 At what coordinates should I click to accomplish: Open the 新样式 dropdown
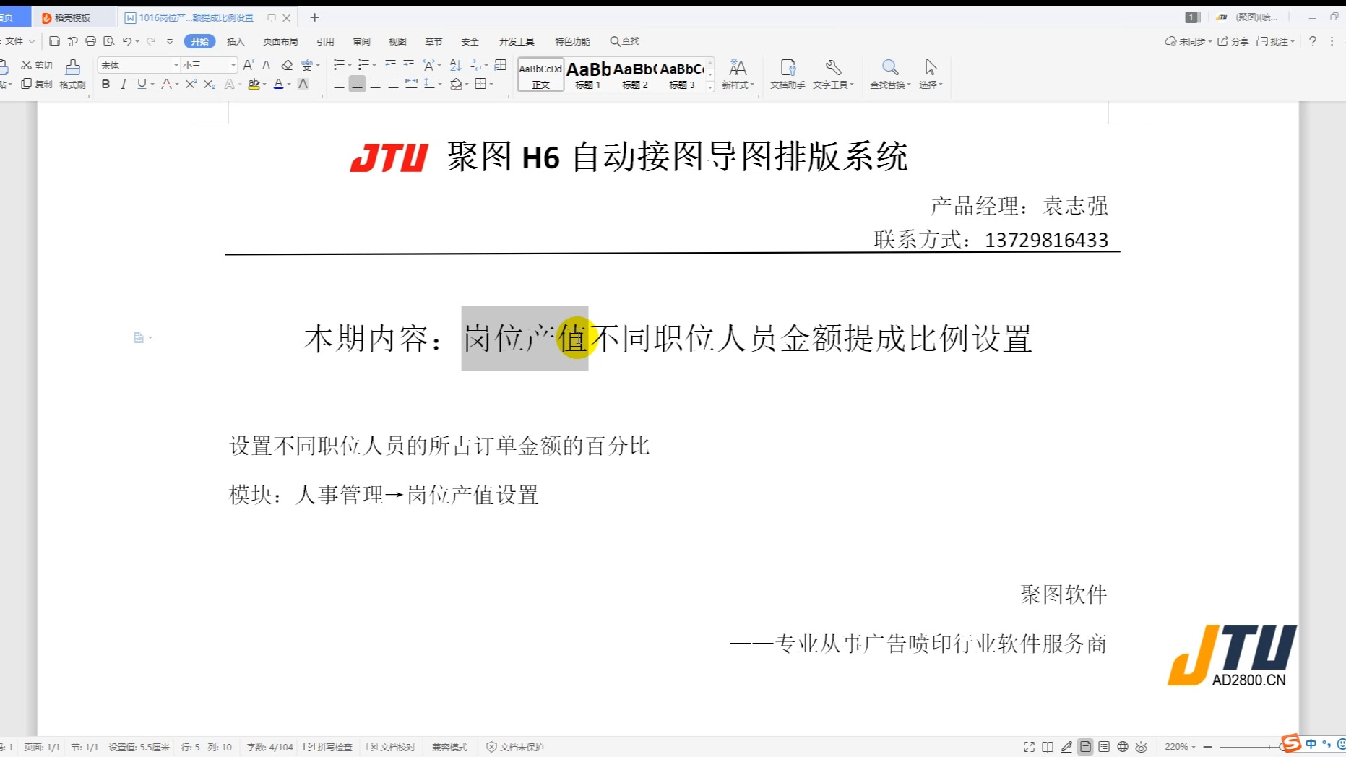coord(738,74)
